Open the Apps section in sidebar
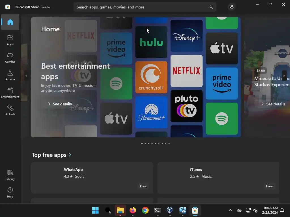The image size is (290, 217). click(x=10, y=40)
